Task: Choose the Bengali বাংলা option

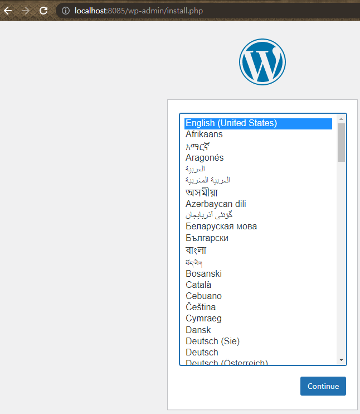Action: (258, 251)
